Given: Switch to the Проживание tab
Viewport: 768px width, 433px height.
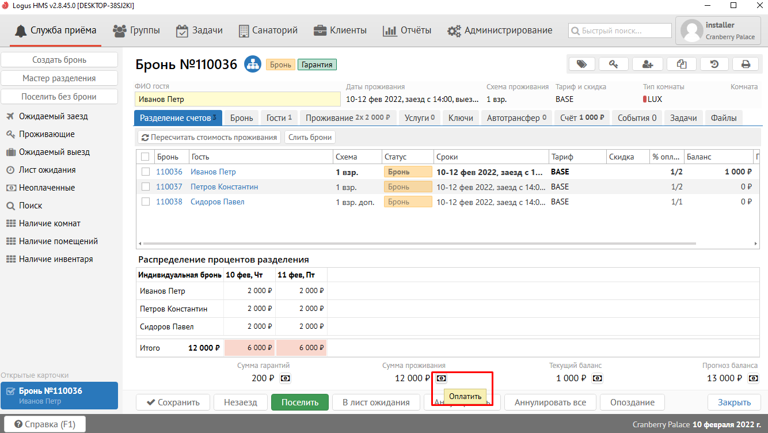Looking at the screenshot, I should [x=348, y=117].
